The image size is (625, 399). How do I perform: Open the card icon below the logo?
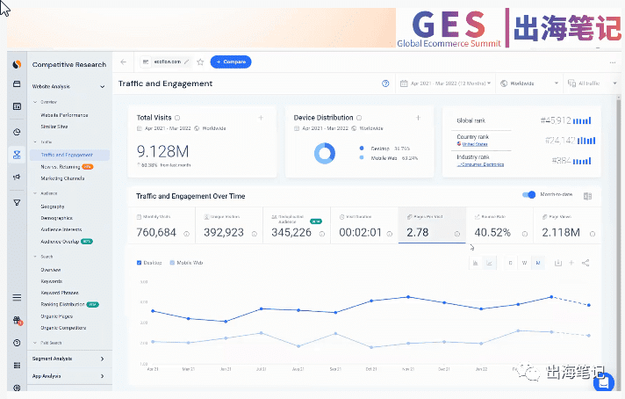point(17,84)
